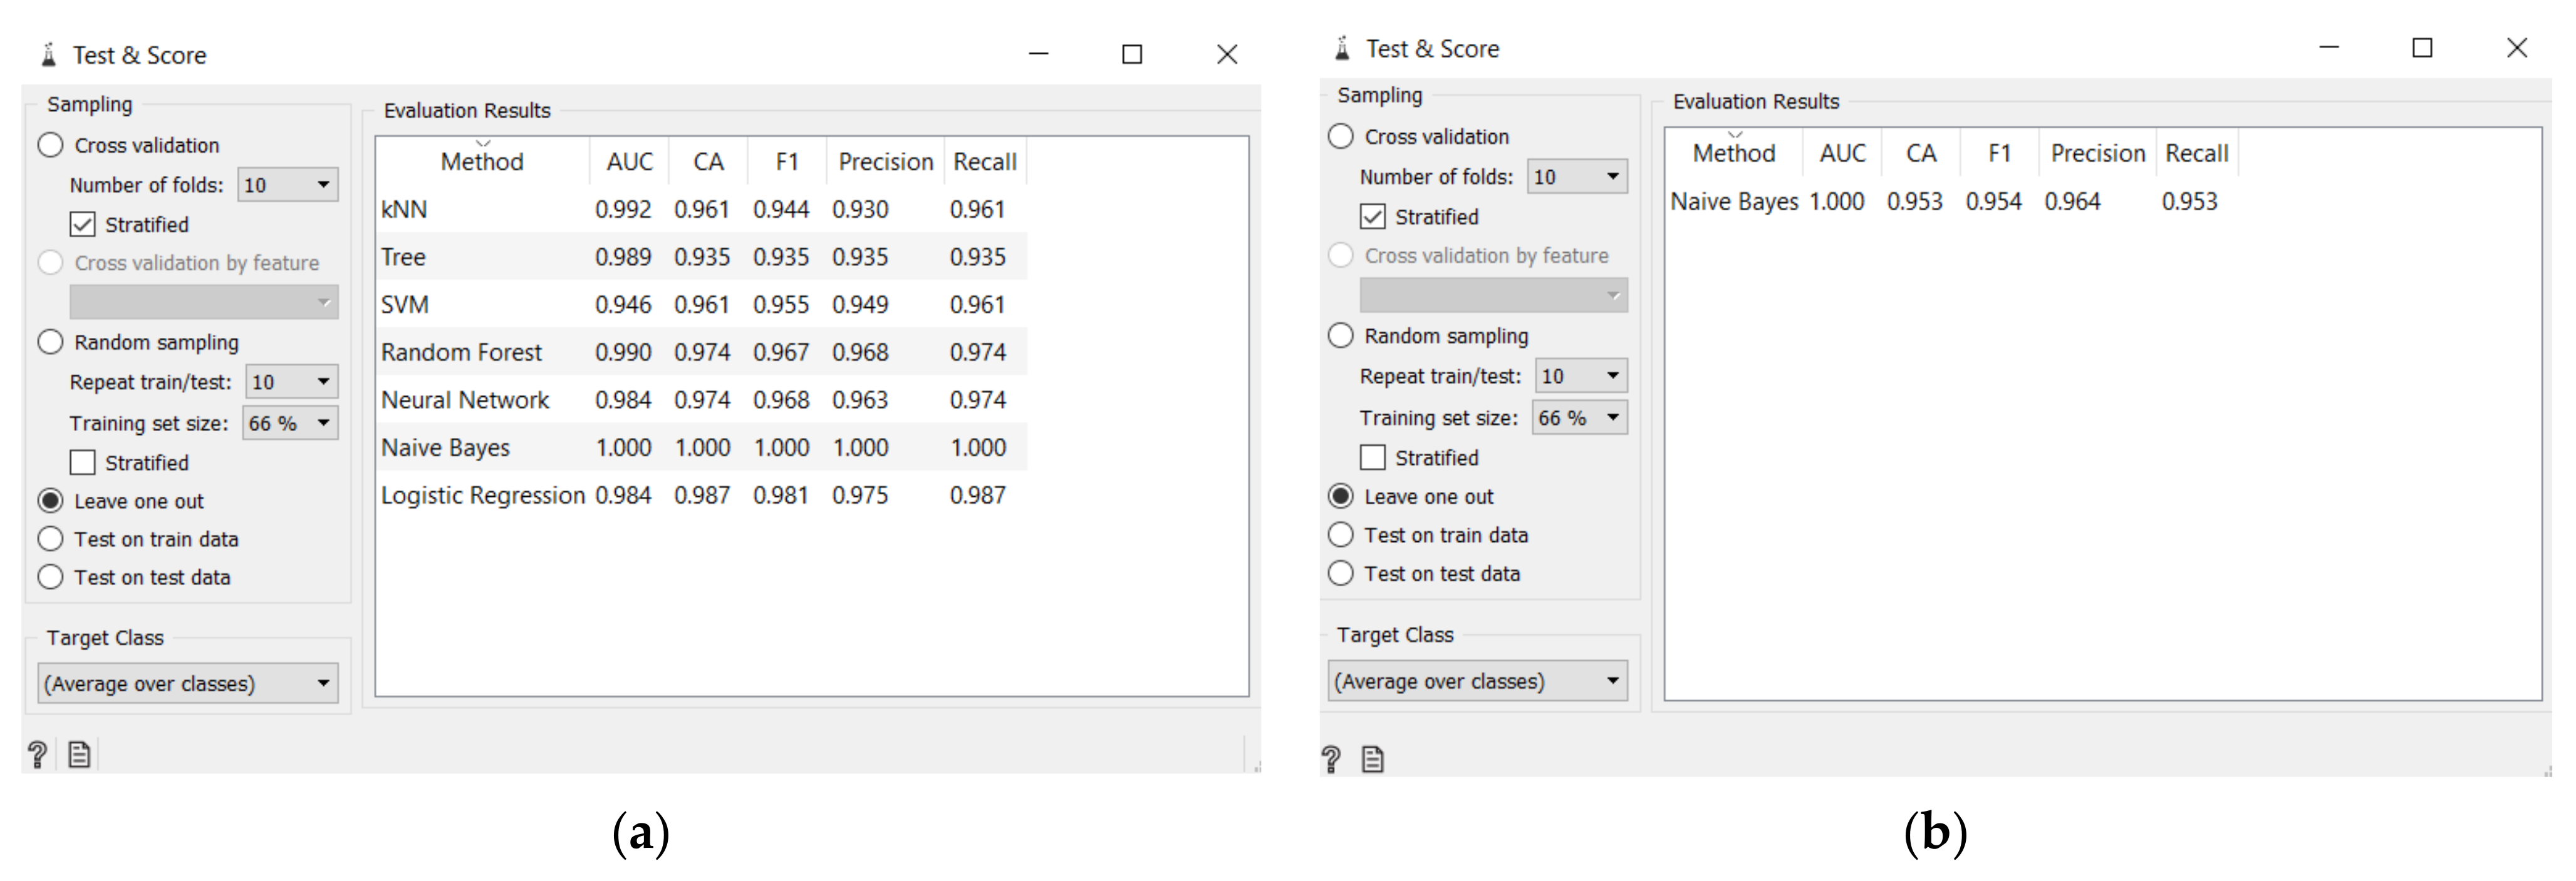Open Number of folds dropdown in left window
Viewport: 2576px width, 881px height.
coord(288,185)
